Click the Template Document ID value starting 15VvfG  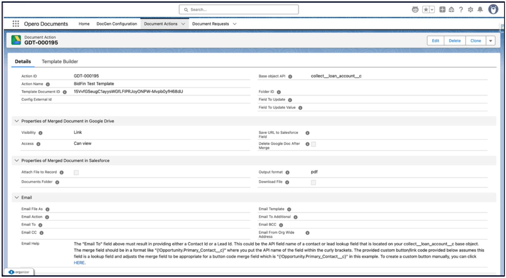tap(128, 91)
